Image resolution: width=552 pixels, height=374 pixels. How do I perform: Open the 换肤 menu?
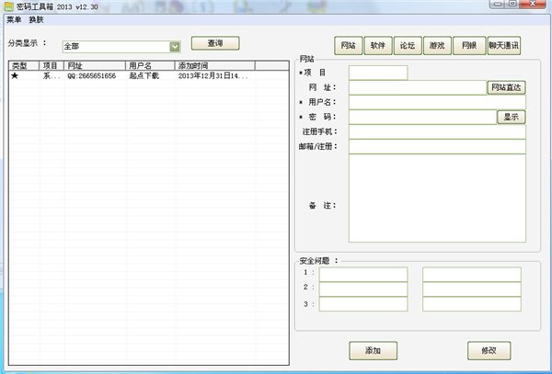tap(36, 20)
